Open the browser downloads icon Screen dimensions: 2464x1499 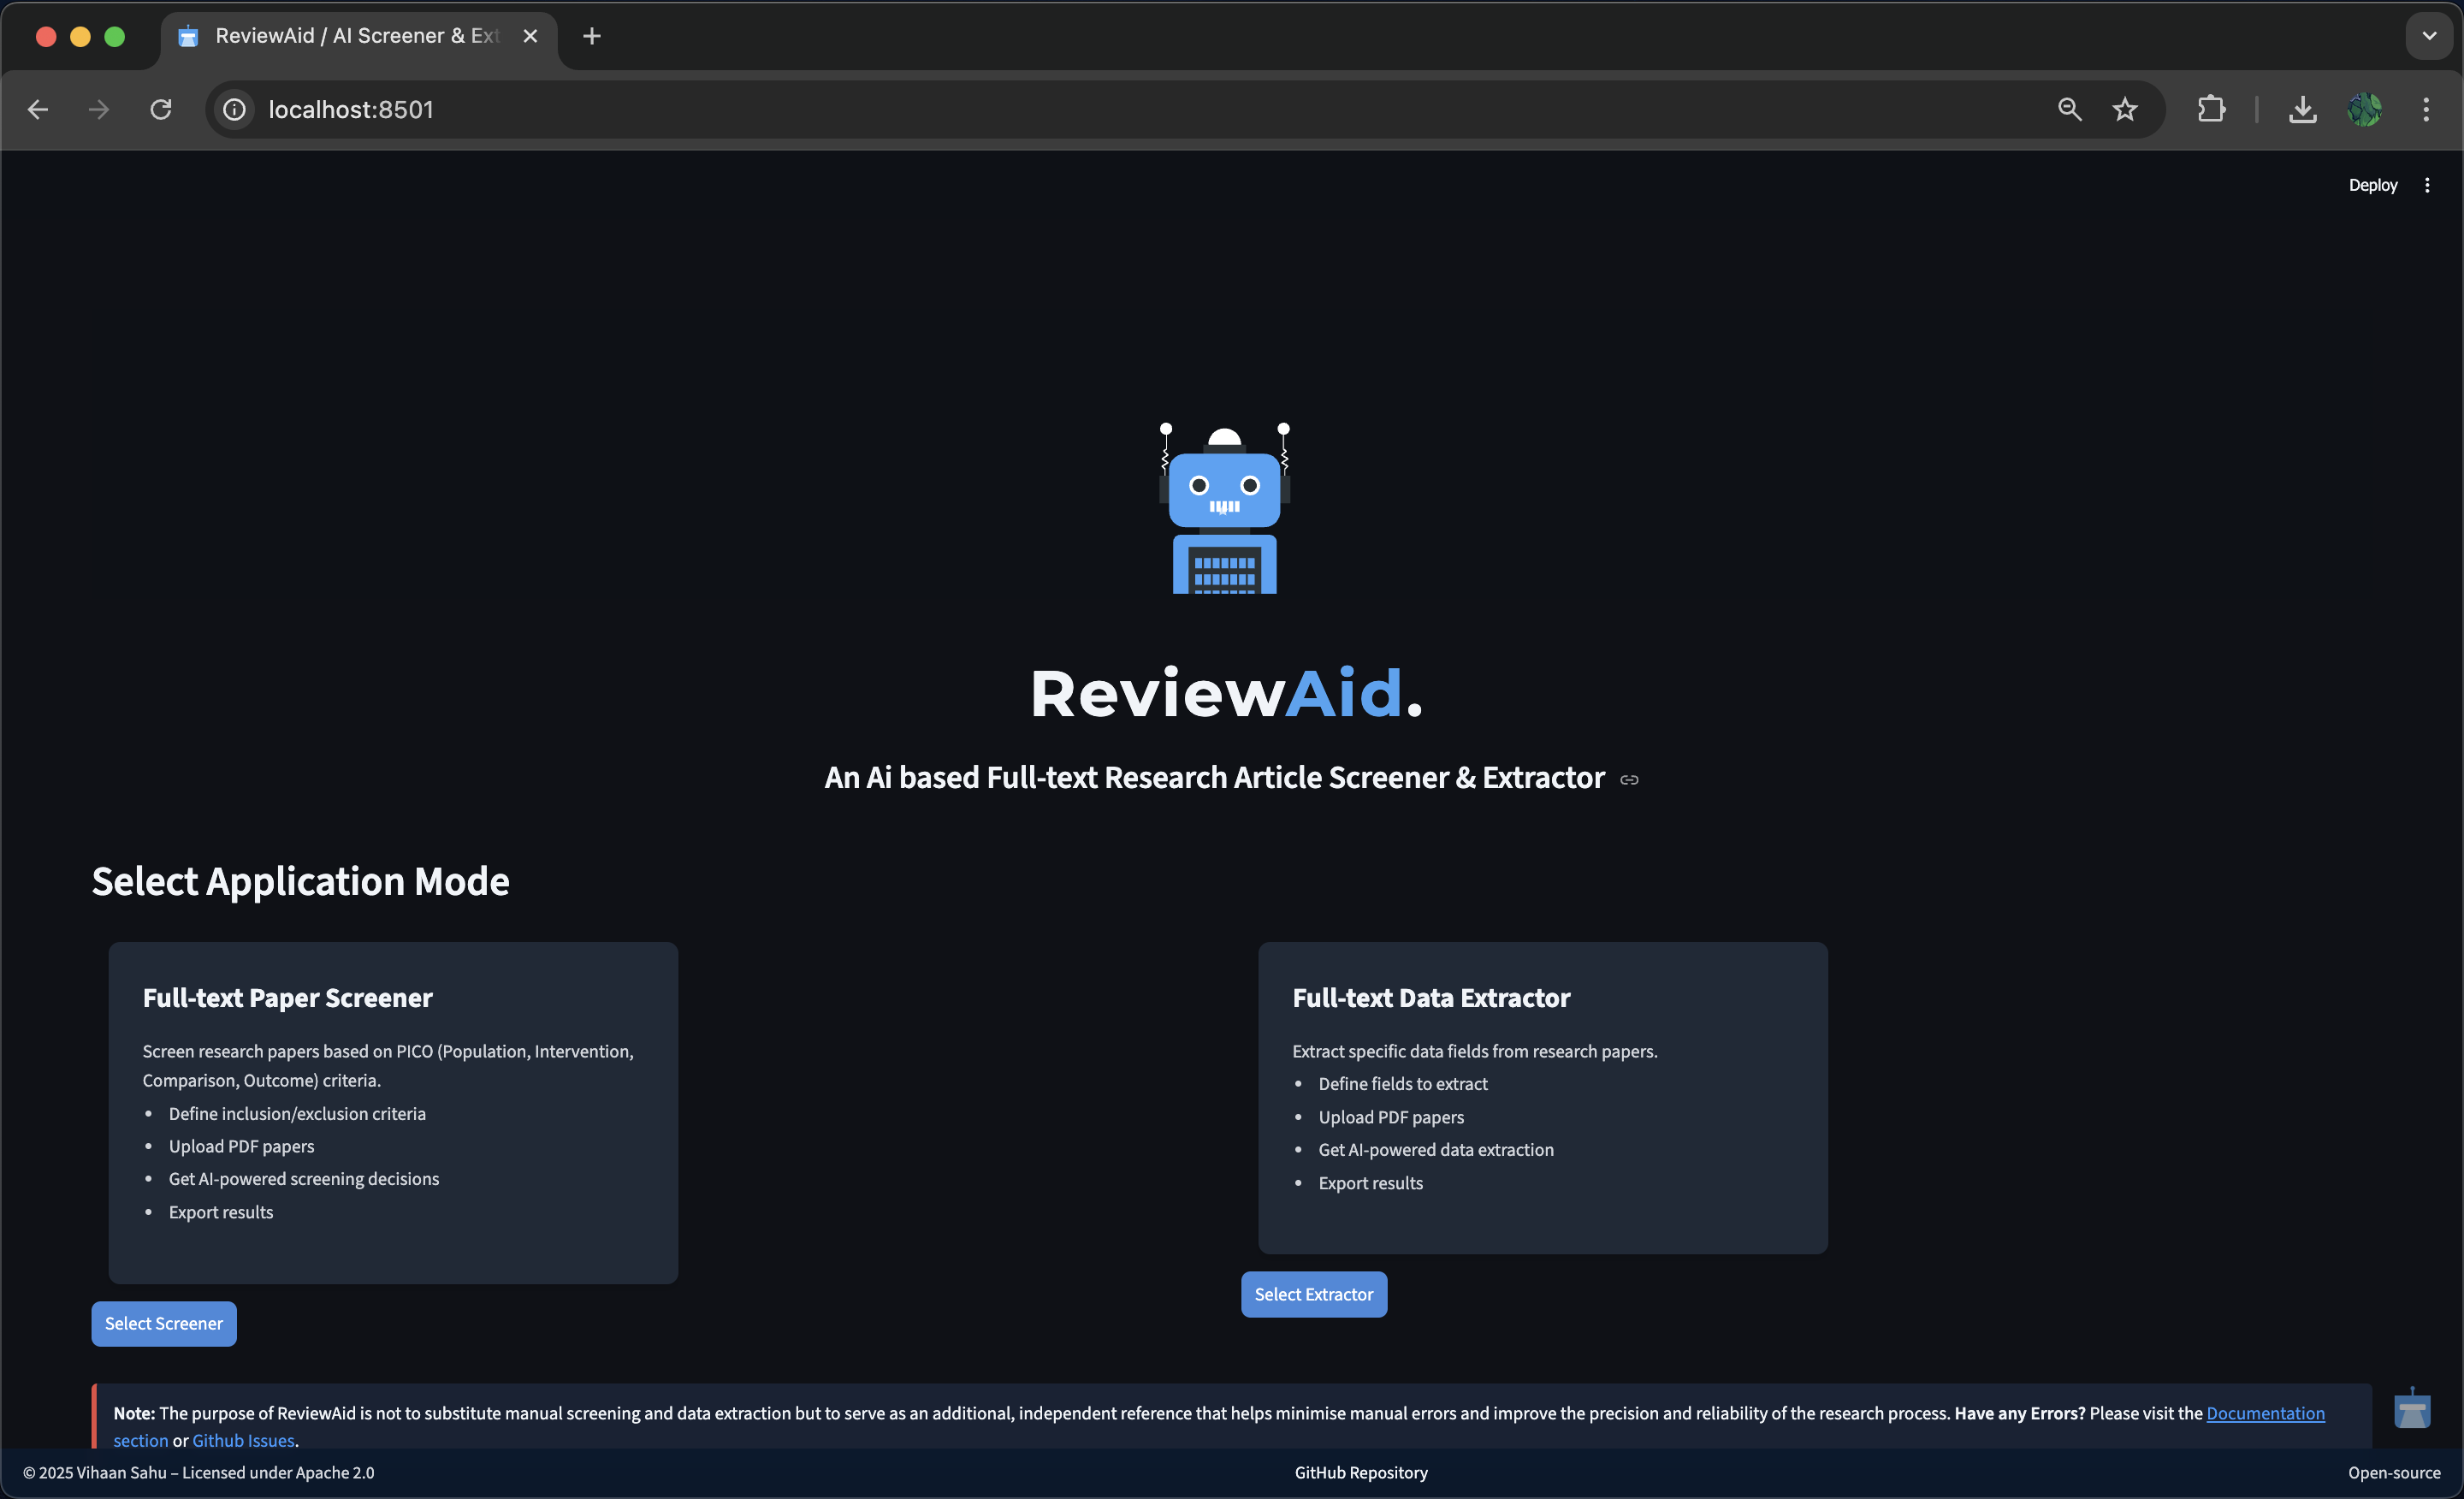(2302, 109)
